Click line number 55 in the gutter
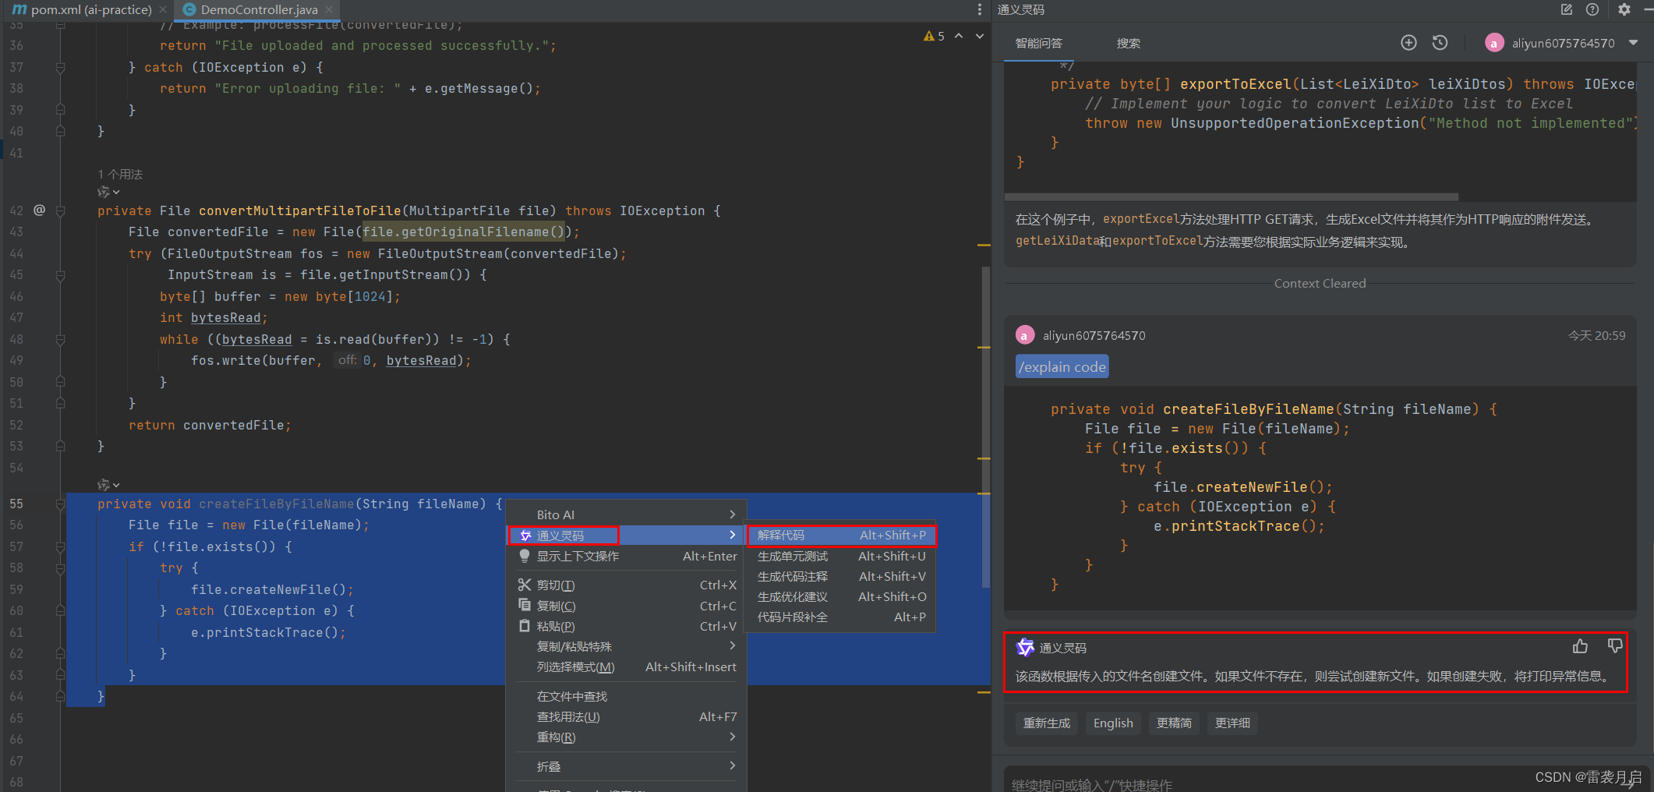 tap(16, 504)
